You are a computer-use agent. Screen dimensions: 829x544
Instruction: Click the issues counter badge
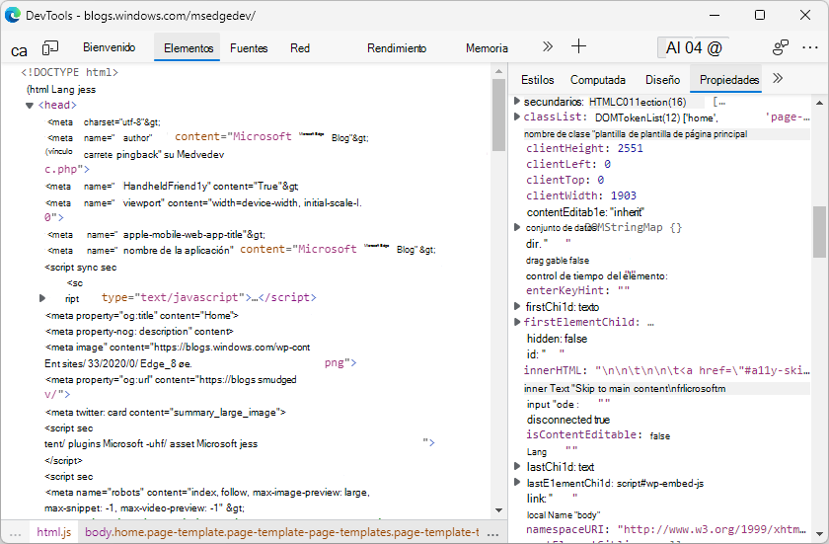coord(694,47)
